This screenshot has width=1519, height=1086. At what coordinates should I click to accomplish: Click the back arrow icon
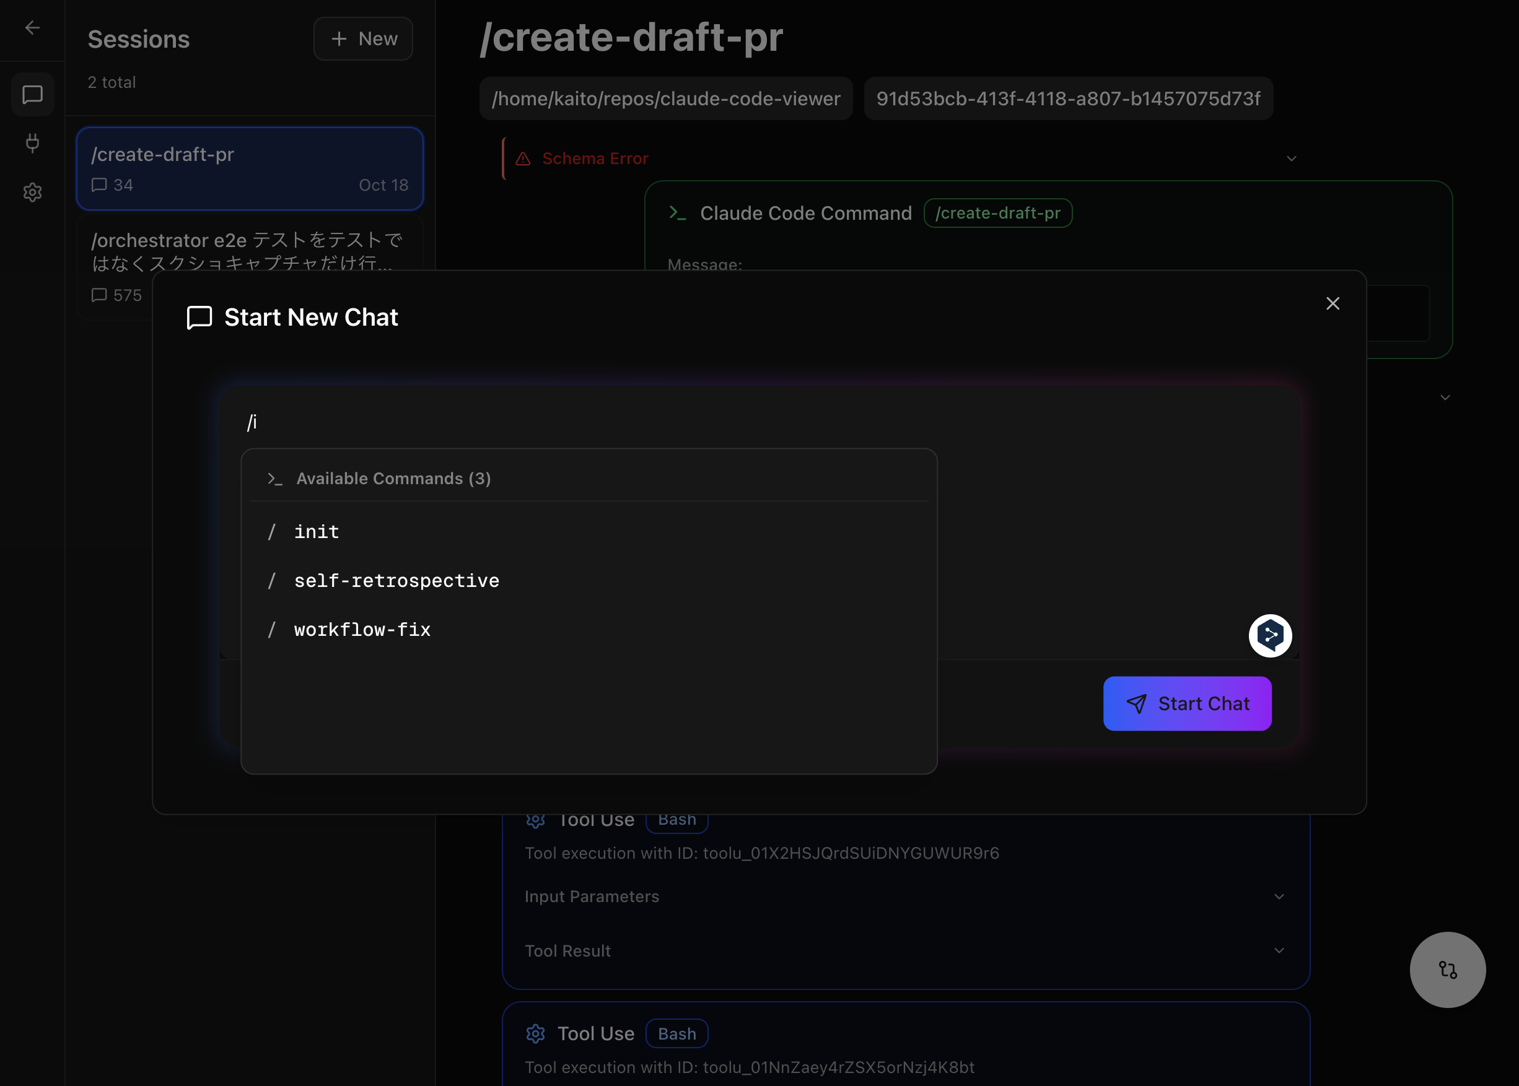point(32,27)
